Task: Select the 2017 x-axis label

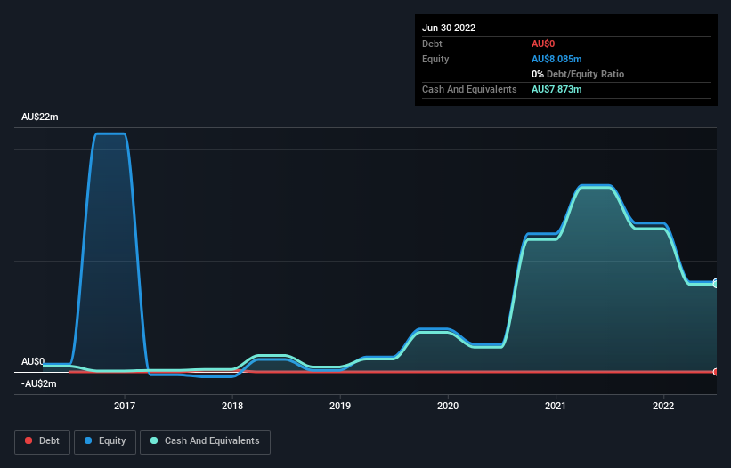Action: (x=125, y=406)
